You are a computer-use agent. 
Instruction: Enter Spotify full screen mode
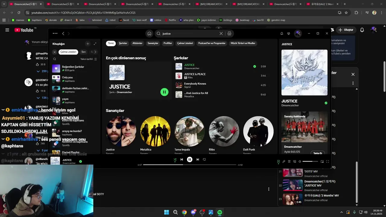327,162
